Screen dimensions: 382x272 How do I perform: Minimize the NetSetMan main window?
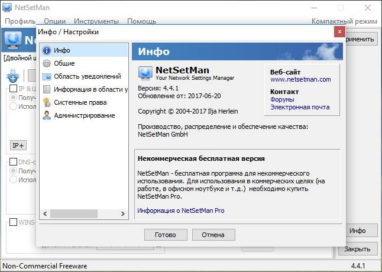tap(314, 8)
